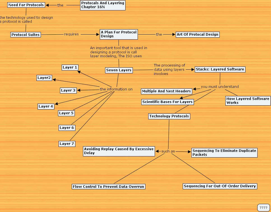Screen dimensions: 271x212
Task: Select the Layer 4 node
Action: tap(46, 106)
